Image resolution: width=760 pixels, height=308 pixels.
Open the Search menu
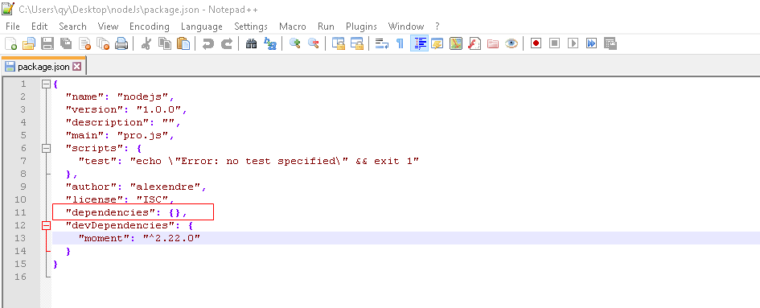72,27
